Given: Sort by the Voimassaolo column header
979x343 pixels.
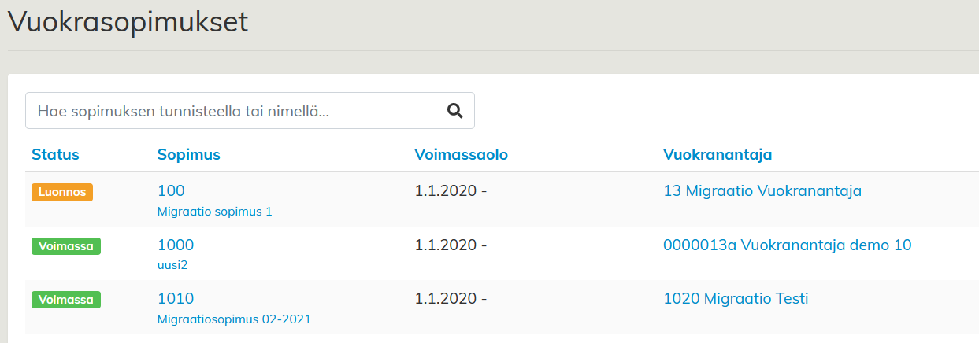Looking at the screenshot, I should pos(461,155).
